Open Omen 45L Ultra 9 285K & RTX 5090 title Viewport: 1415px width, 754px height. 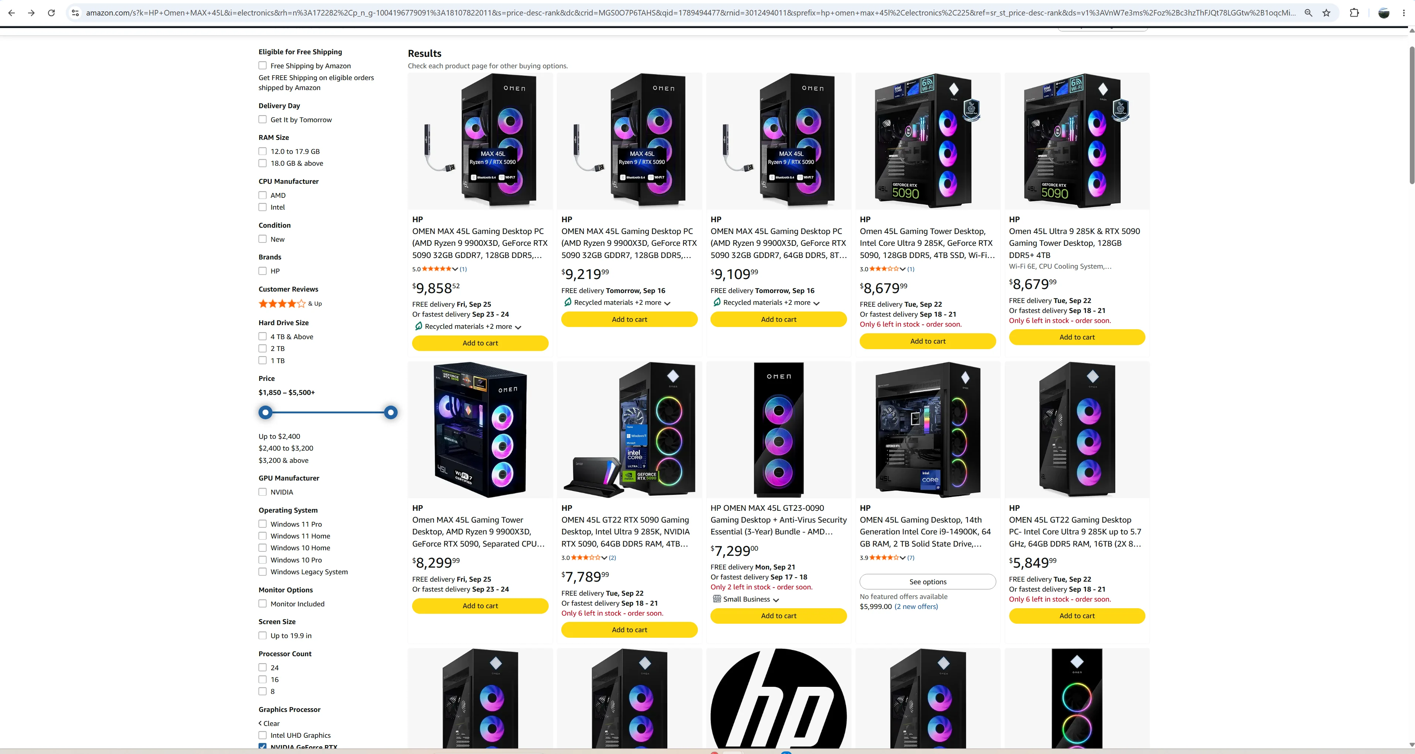click(1075, 243)
